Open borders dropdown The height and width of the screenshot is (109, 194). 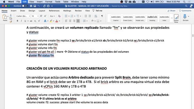(101, 21)
